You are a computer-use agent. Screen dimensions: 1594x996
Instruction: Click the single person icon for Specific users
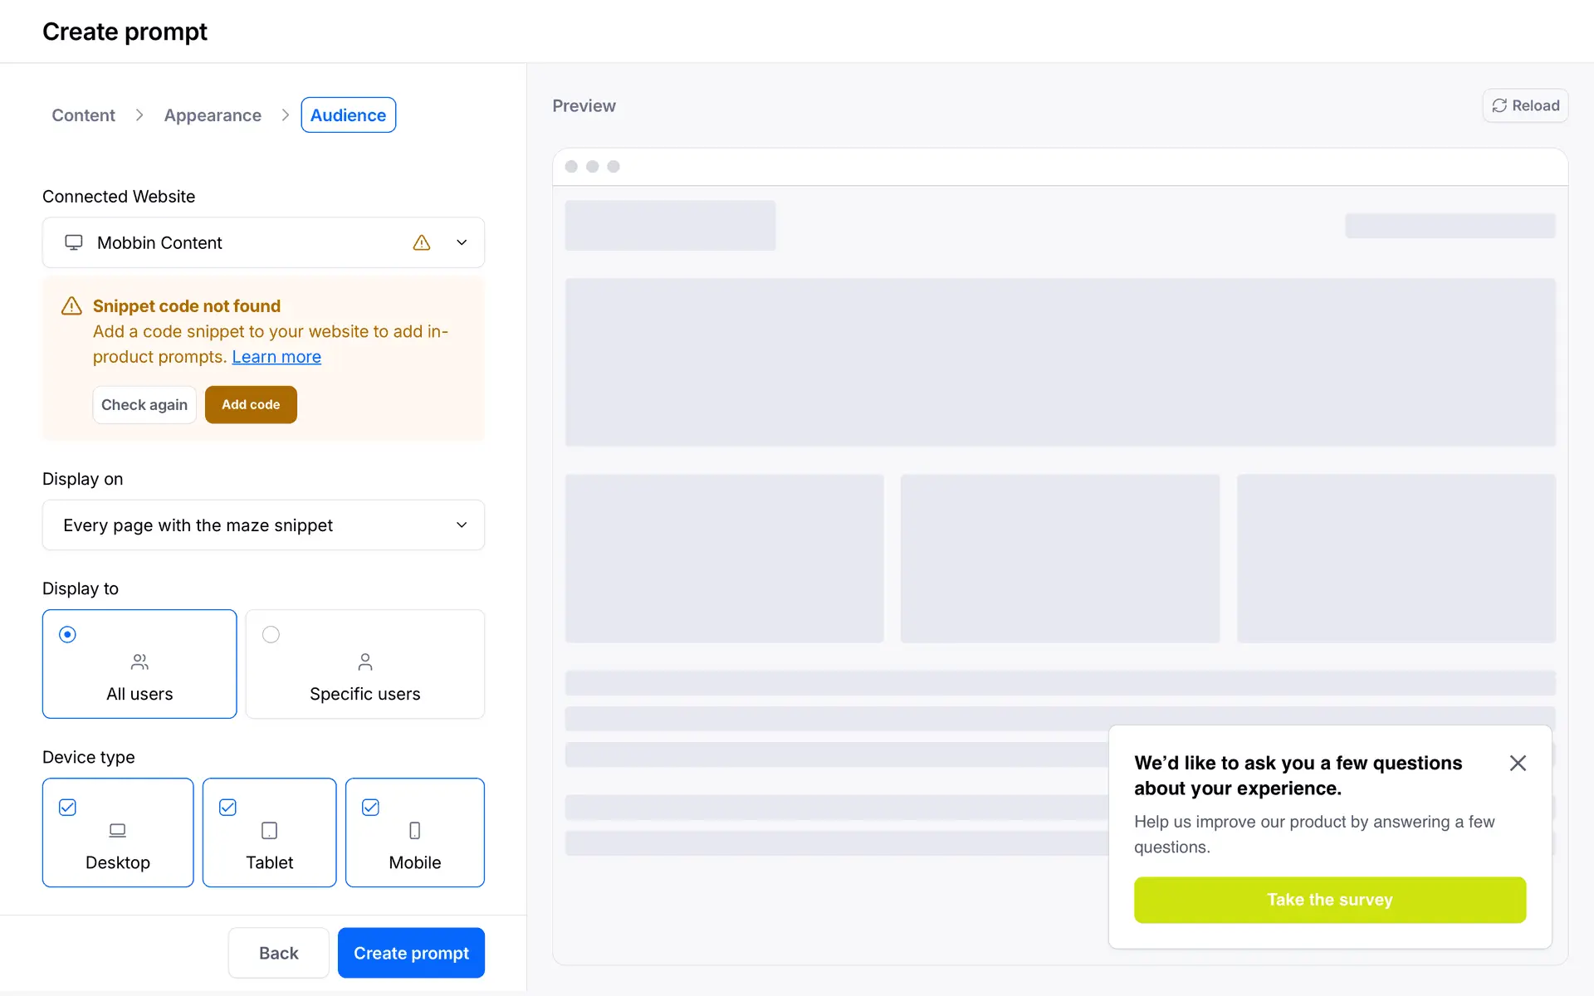[365, 662]
